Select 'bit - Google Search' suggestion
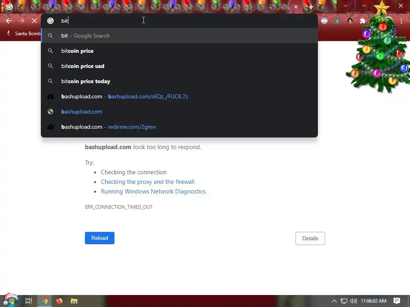 point(179,36)
